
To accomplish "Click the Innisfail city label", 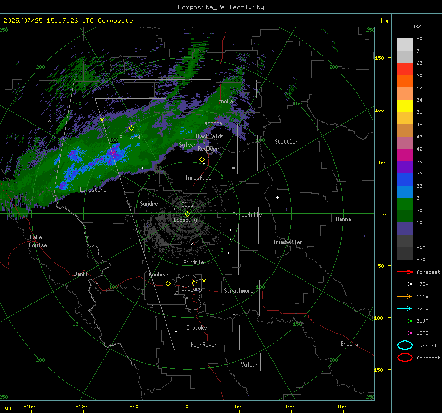I will (x=198, y=178).
